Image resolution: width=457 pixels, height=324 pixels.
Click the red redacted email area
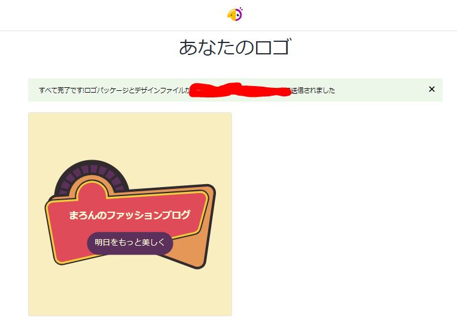click(240, 90)
